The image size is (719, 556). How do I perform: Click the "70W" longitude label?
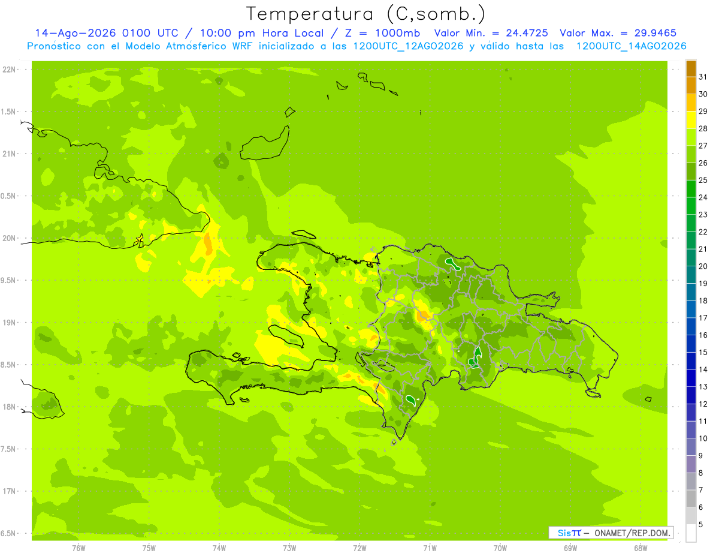(500, 548)
